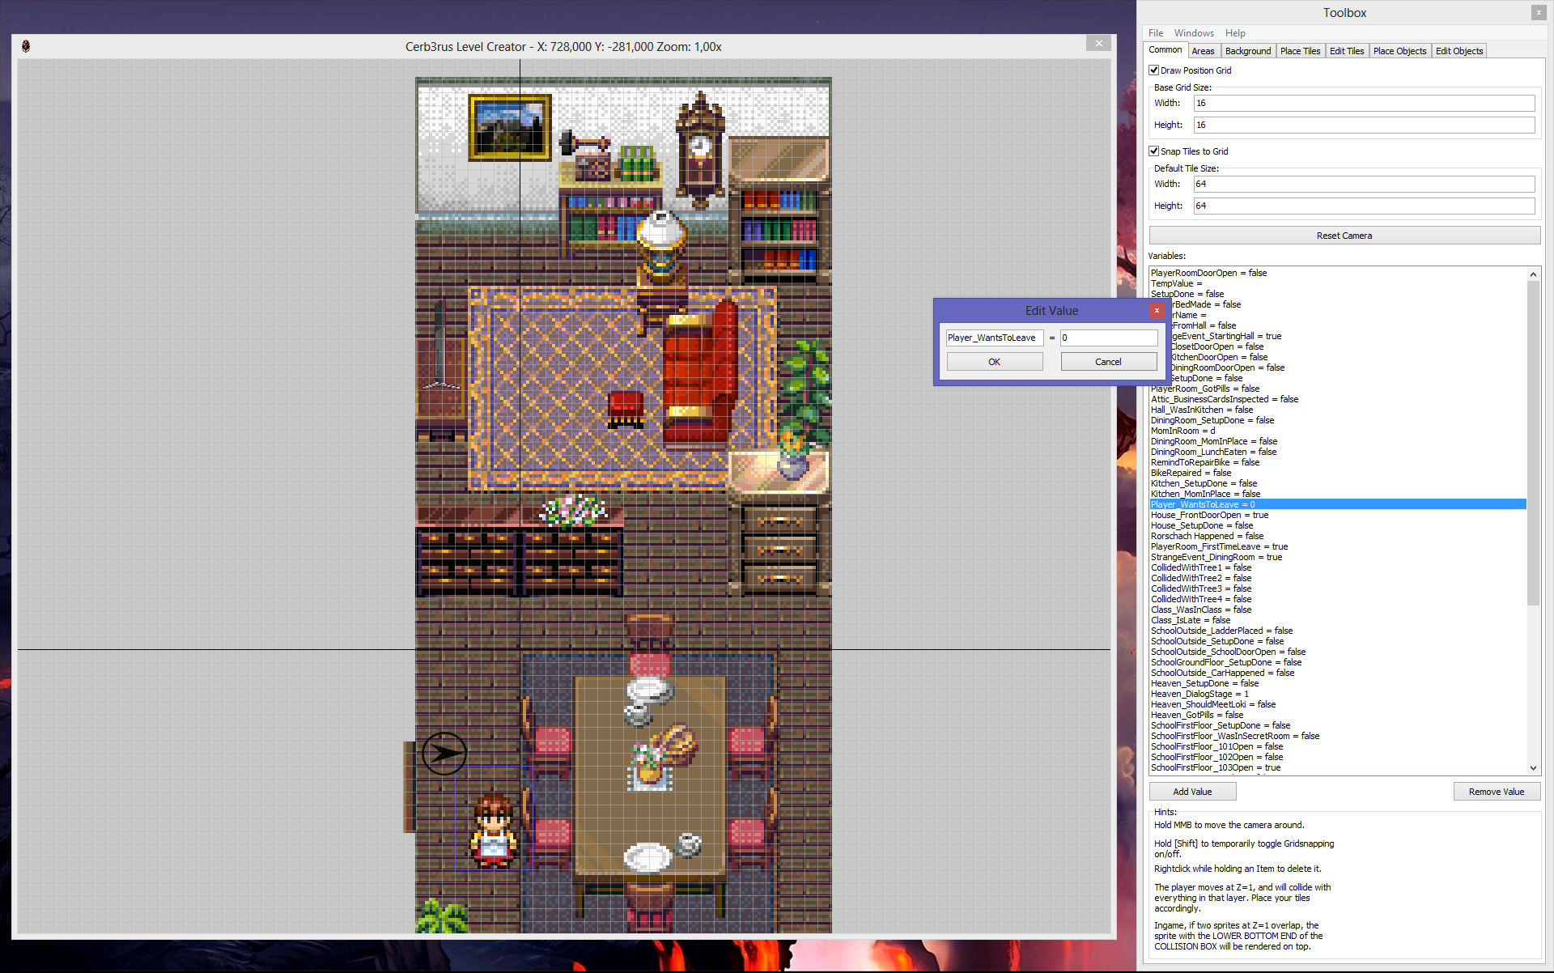Viewport: 1554px width, 973px height.
Task: Disable Snap Tiles to Grid
Action: point(1154,151)
